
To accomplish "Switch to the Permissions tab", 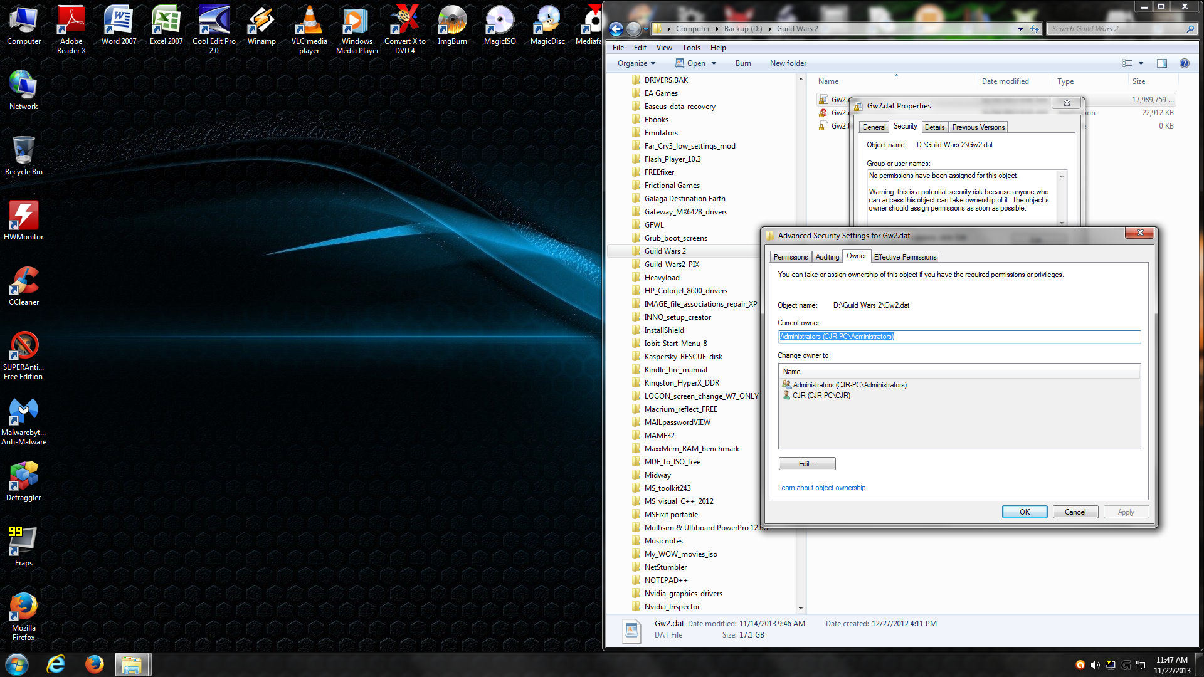I will tap(790, 257).
